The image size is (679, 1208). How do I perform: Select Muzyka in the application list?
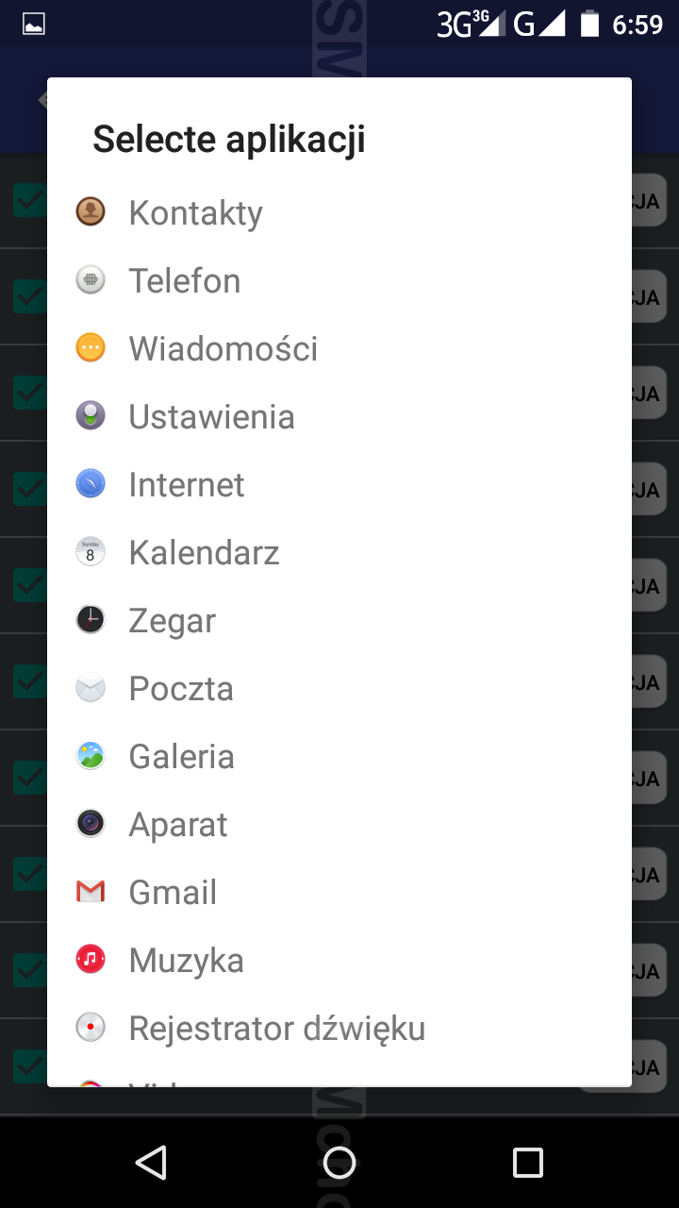coord(186,961)
